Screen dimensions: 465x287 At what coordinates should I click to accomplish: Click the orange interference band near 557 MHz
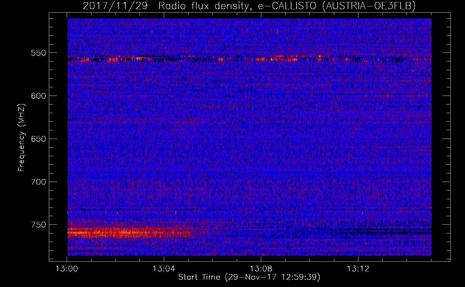point(249,59)
